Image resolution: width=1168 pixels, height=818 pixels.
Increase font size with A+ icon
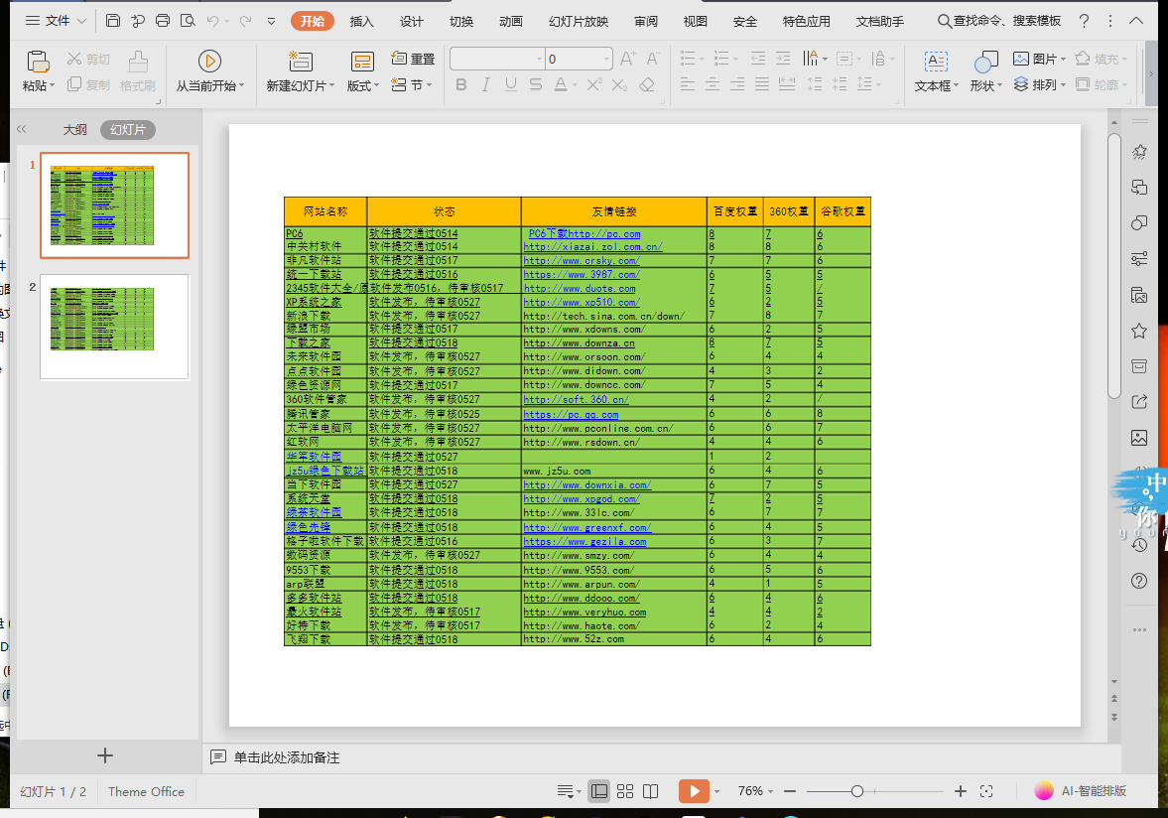point(628,59)
